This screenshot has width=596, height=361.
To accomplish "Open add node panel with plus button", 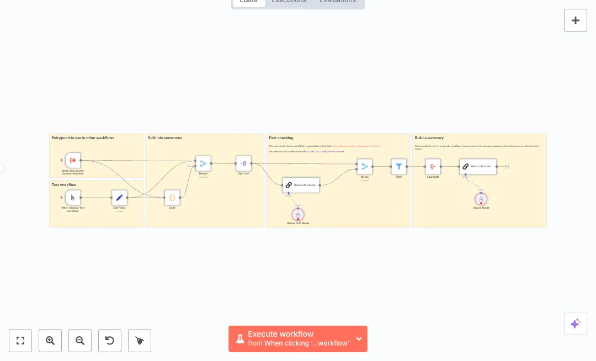I will coord(576,20).
